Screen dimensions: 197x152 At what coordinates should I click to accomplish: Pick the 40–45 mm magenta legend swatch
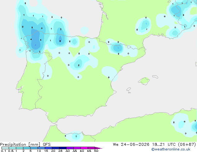click(x=84, y=148)
